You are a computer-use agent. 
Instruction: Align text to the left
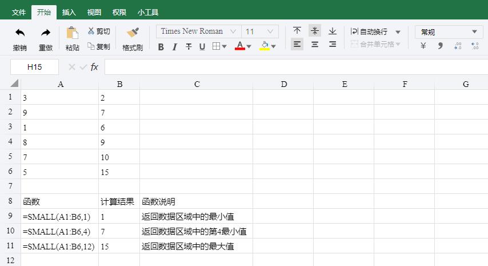click(297, 44)
